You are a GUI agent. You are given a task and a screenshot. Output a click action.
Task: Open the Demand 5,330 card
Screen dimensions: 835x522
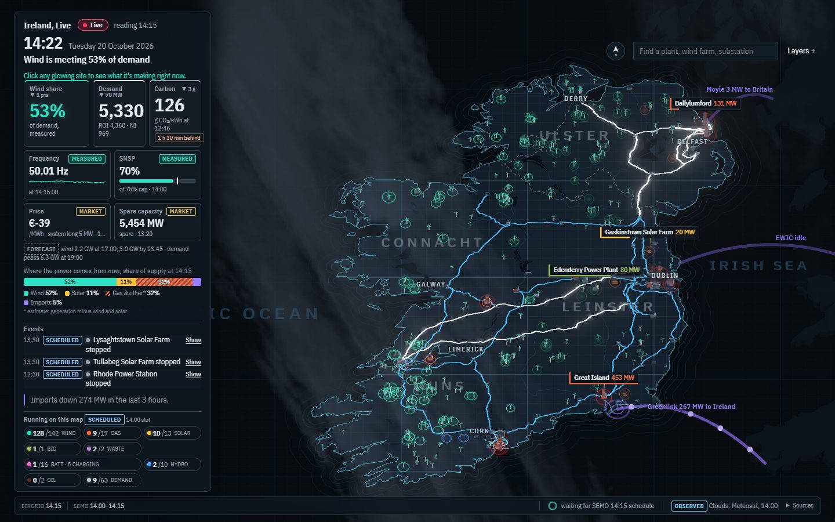(119, 114)
